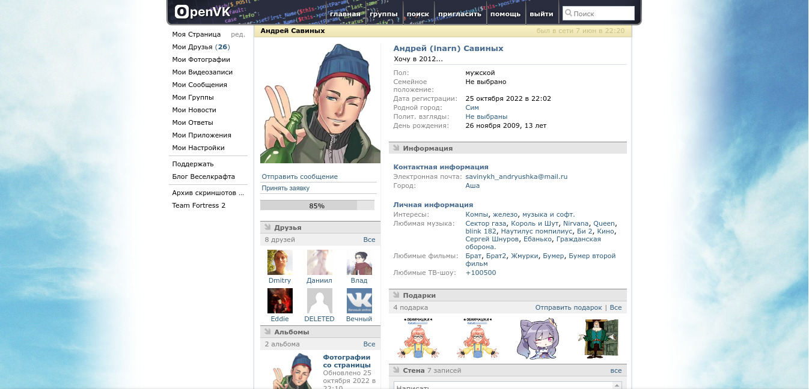Click the album cover thumbnail

click(x=292, y=371)
